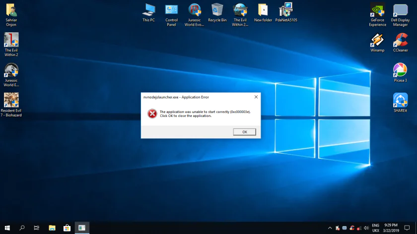Viewport: 417px width, 234px height.
Task: Close the nvnodejslauncher.exe error dialog
Action: [256, 97]
